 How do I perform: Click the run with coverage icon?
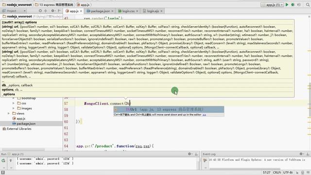click(299, 4)
